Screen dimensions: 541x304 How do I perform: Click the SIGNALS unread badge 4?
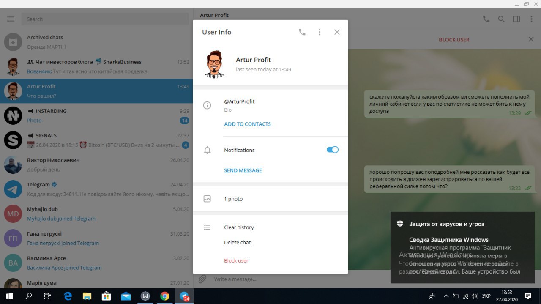(186, 145)
